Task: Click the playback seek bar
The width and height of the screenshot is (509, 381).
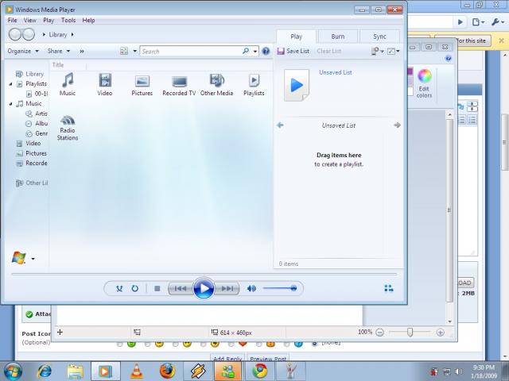Action: (204, 274)
